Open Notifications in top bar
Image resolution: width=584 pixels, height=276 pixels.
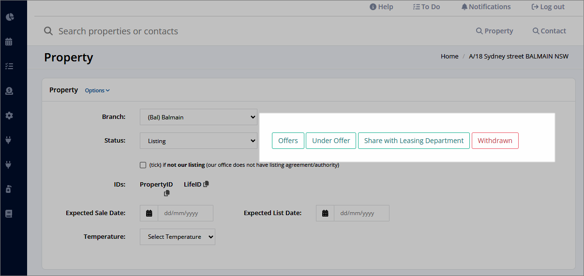486,7
